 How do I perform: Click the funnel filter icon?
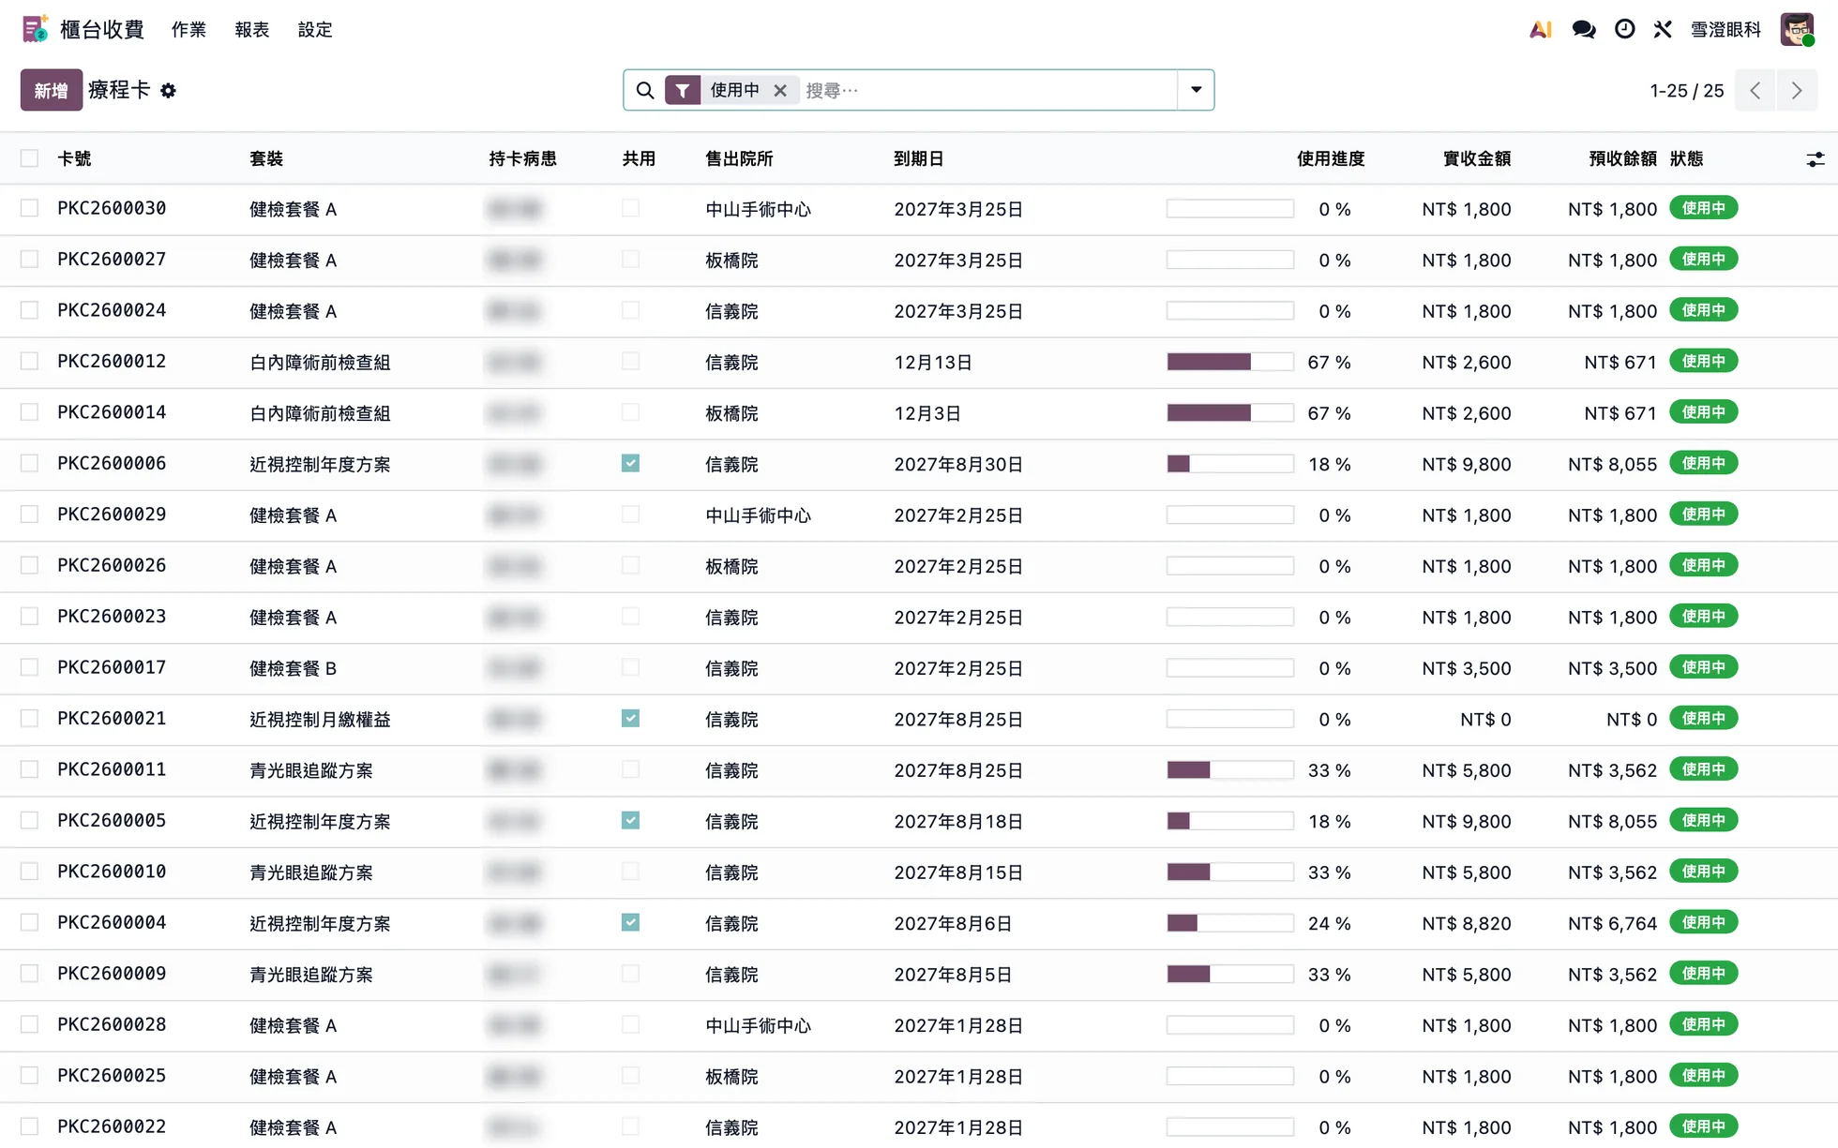(683, 90)
